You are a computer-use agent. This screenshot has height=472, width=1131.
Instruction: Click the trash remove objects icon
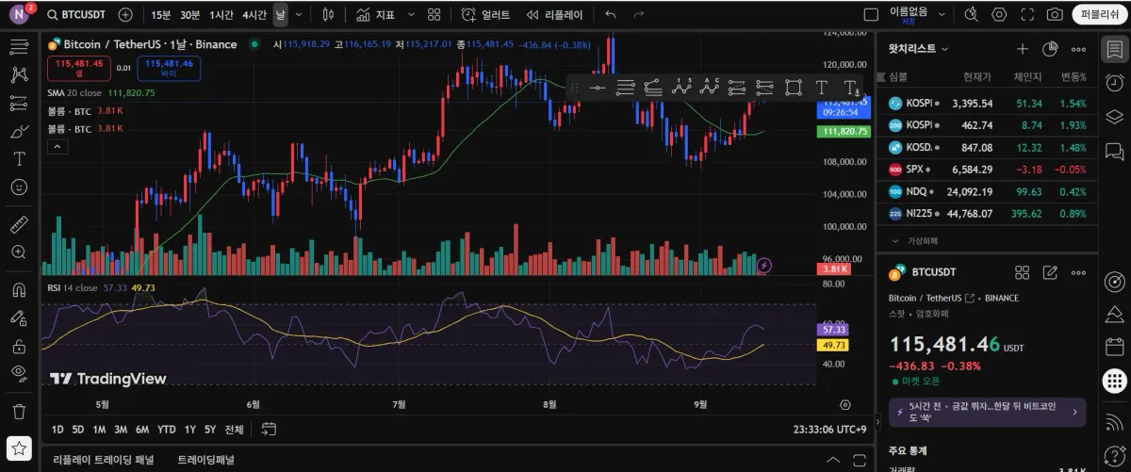18,412
